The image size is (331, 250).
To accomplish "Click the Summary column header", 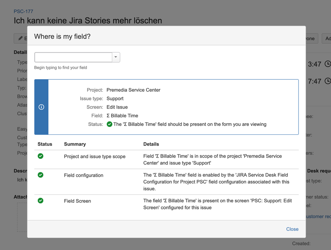I will coord(75,144).
